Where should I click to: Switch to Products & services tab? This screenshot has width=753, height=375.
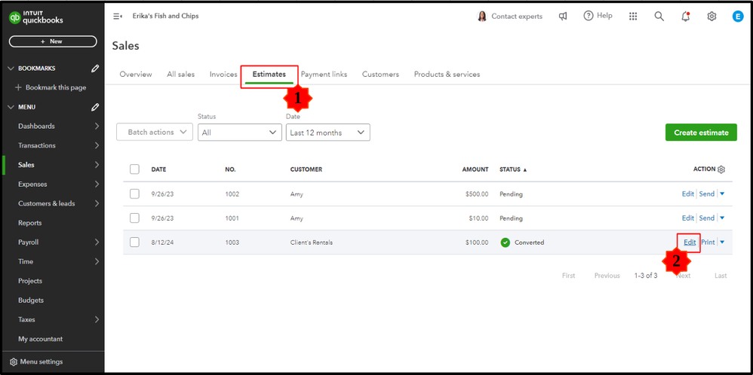click(x=447, y=75)
